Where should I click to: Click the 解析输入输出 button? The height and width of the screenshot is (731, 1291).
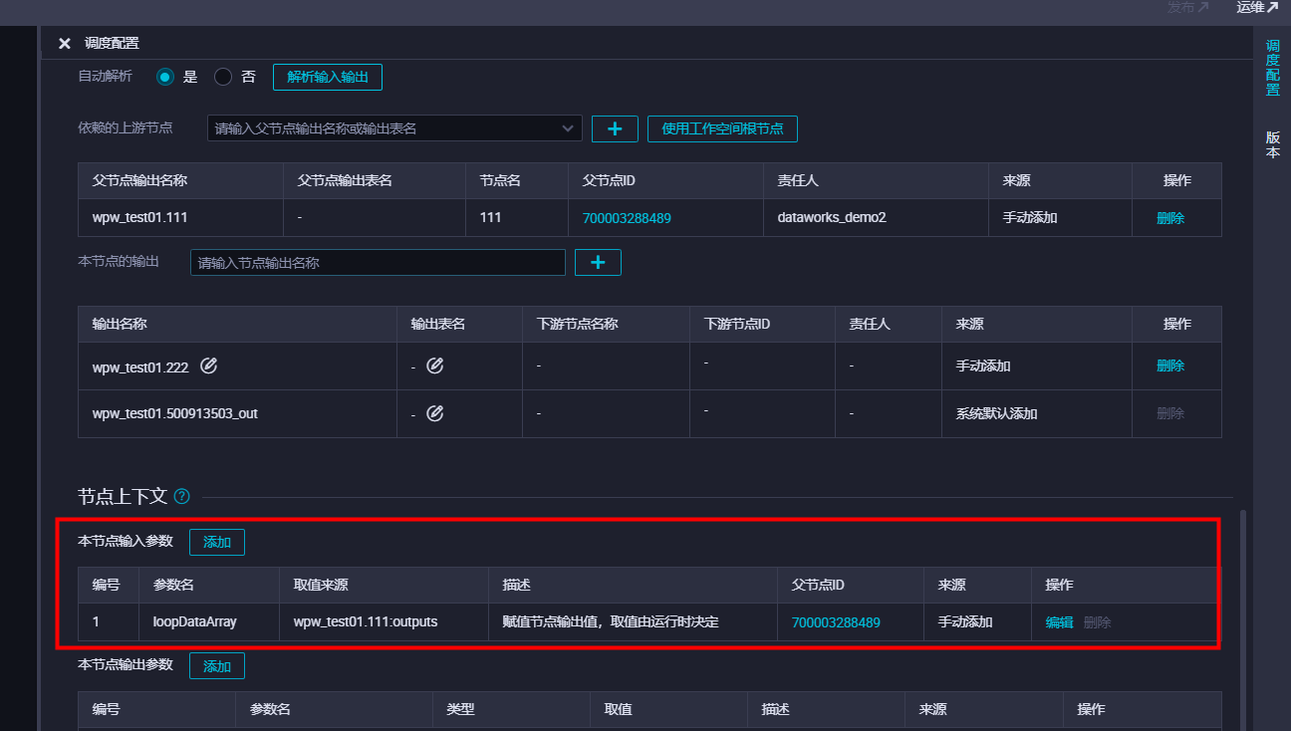pyautogui.click(x=328, y=77)
